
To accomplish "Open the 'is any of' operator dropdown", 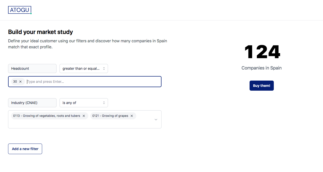I will [84, 103].
